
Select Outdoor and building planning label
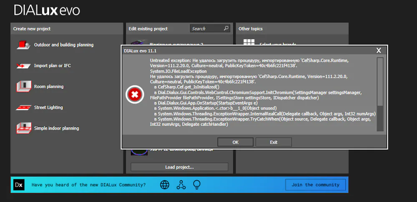64,45
